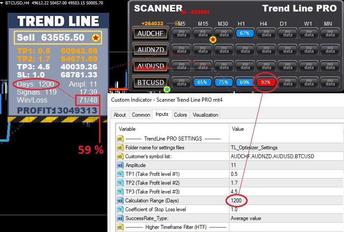Click the icon beside TP3 Take Profit level

[x=120, y=192]
